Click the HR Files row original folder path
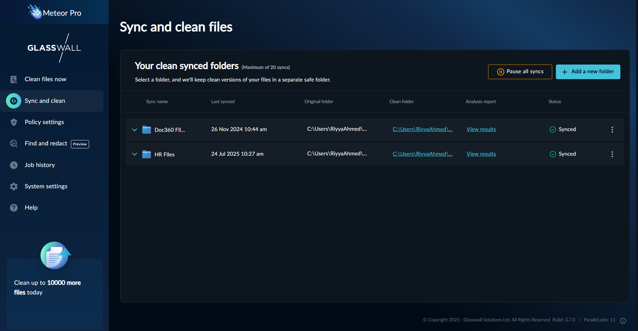Screen dimensions: 638x331 337,154
